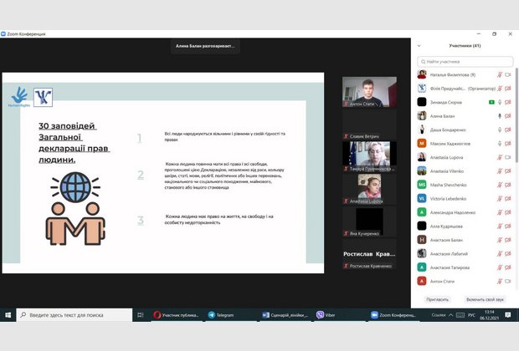
Task: Click green screen-share icon beside Зинаида Скорна
Action: (491, 102)
